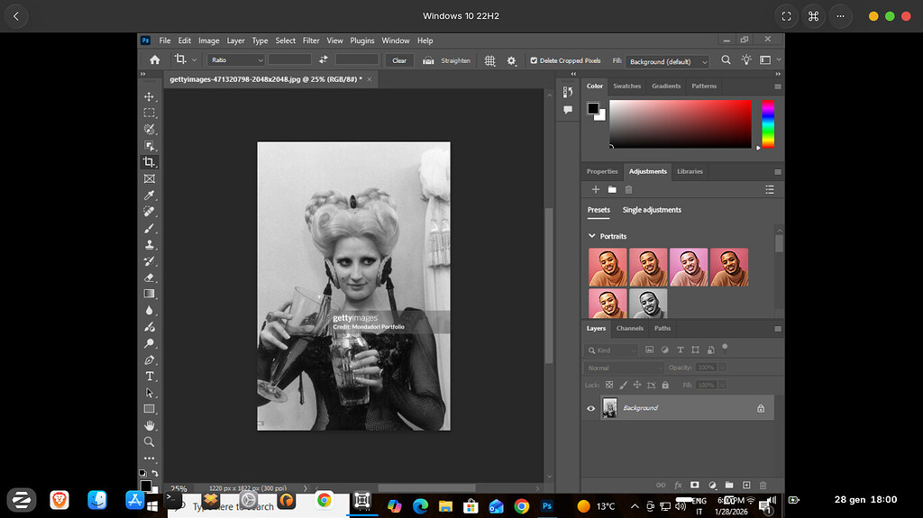
Task: Create new fill or adjustment layer
Action: [712, 485]
